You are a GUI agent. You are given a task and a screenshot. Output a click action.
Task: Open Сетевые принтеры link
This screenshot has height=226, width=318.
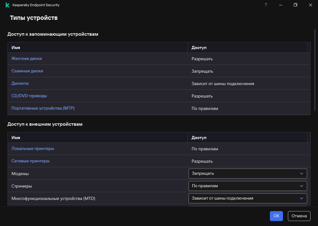(x=30, y=161)
